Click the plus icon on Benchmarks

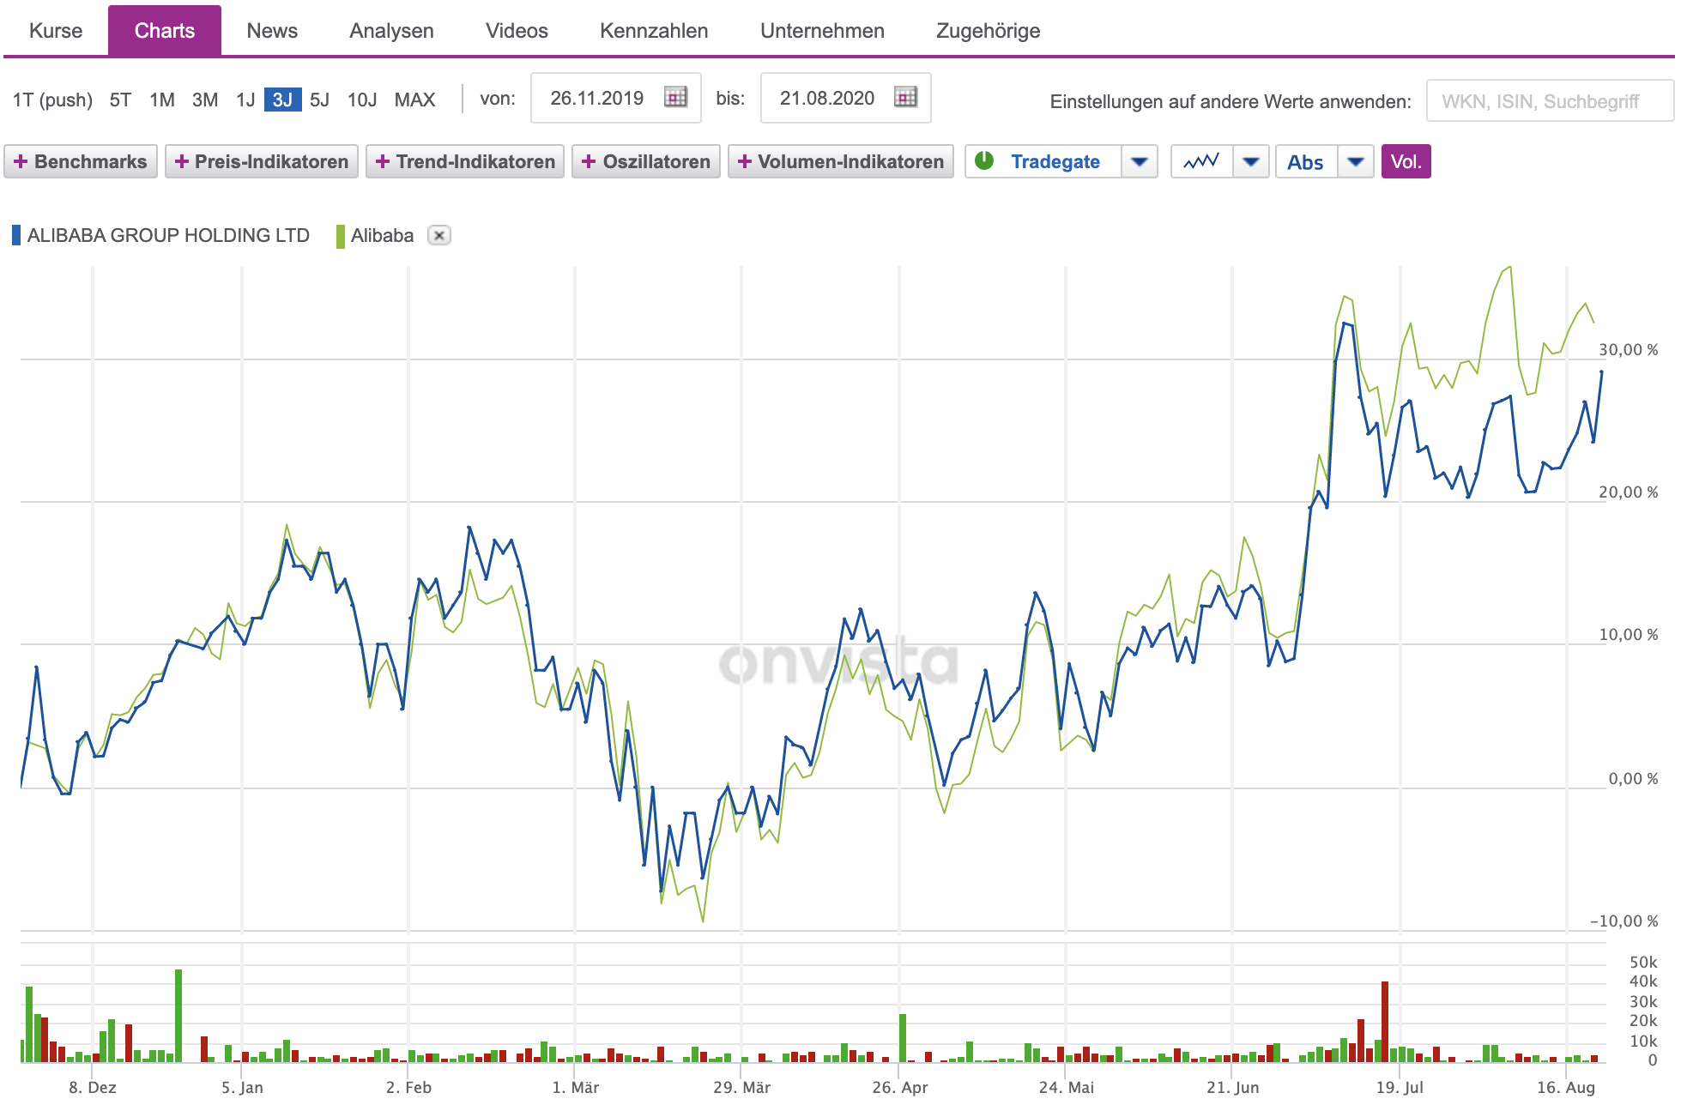point(21,161)
